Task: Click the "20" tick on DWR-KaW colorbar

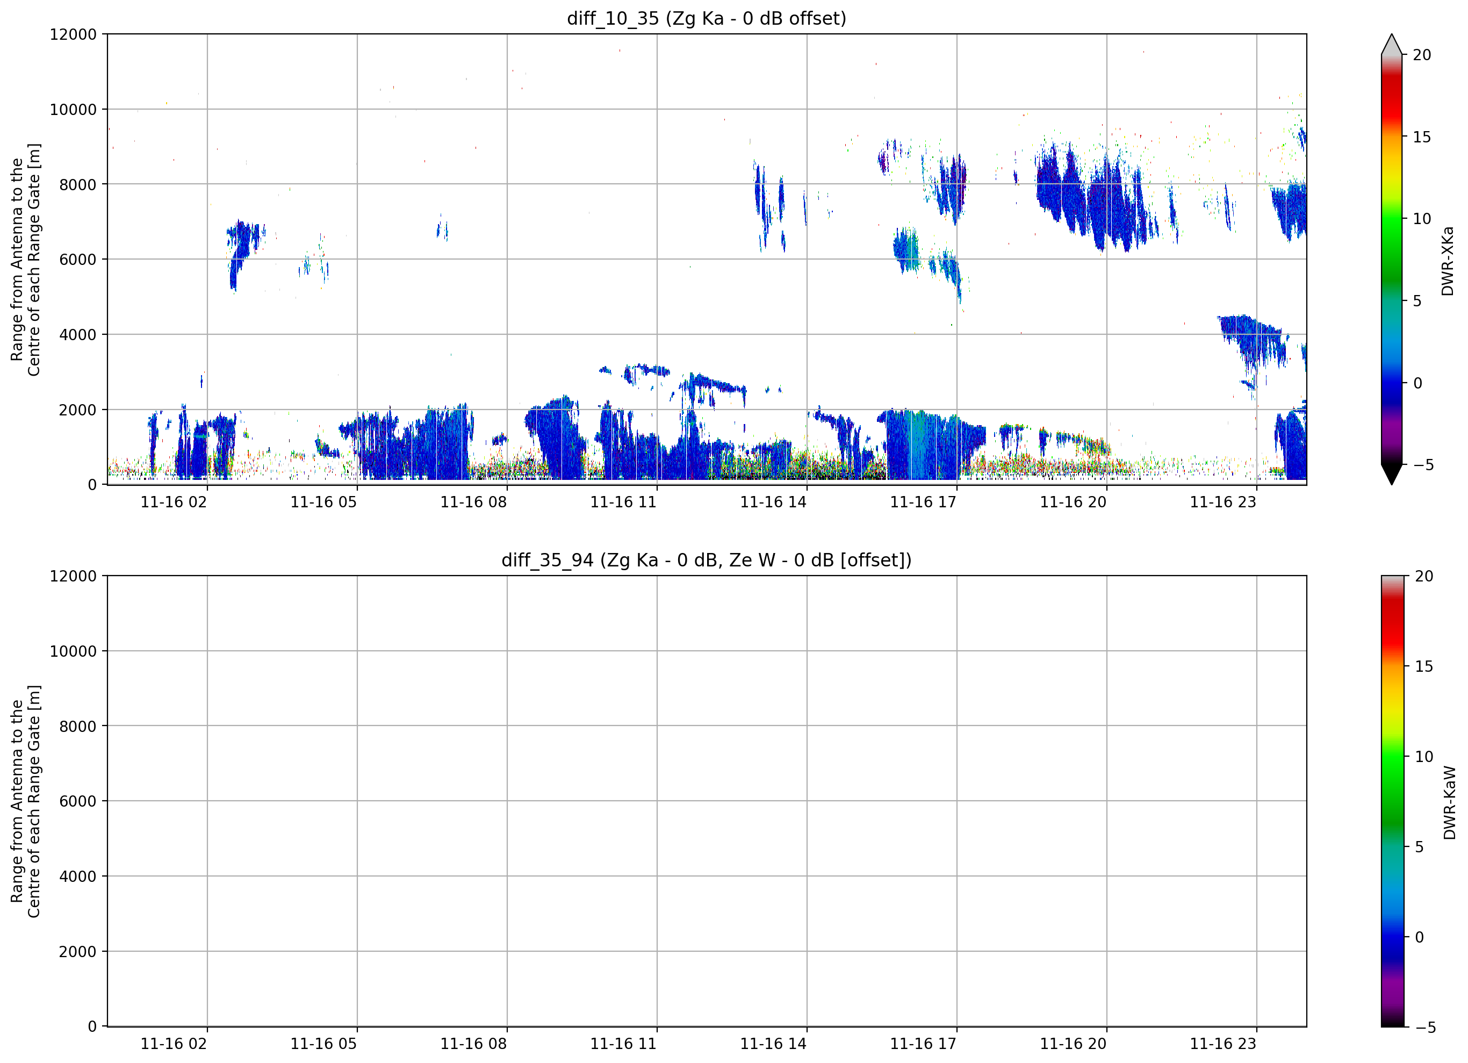Action: click(x=1424, y=576)
